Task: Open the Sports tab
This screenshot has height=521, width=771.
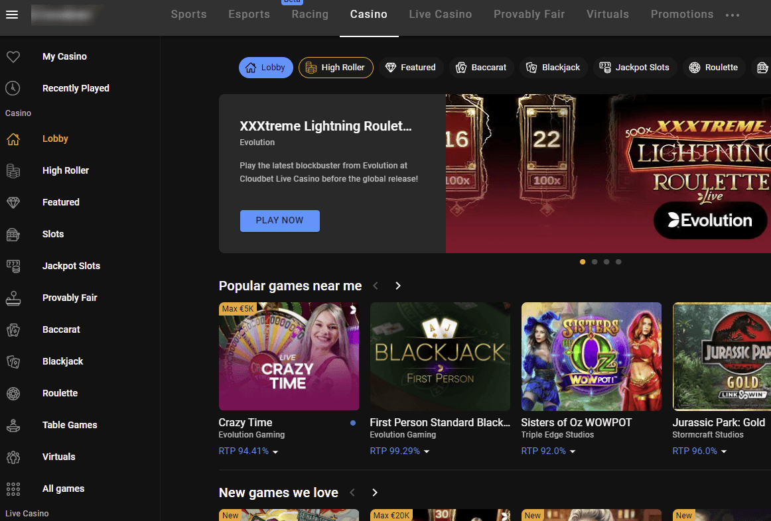Action: (188, 14)
